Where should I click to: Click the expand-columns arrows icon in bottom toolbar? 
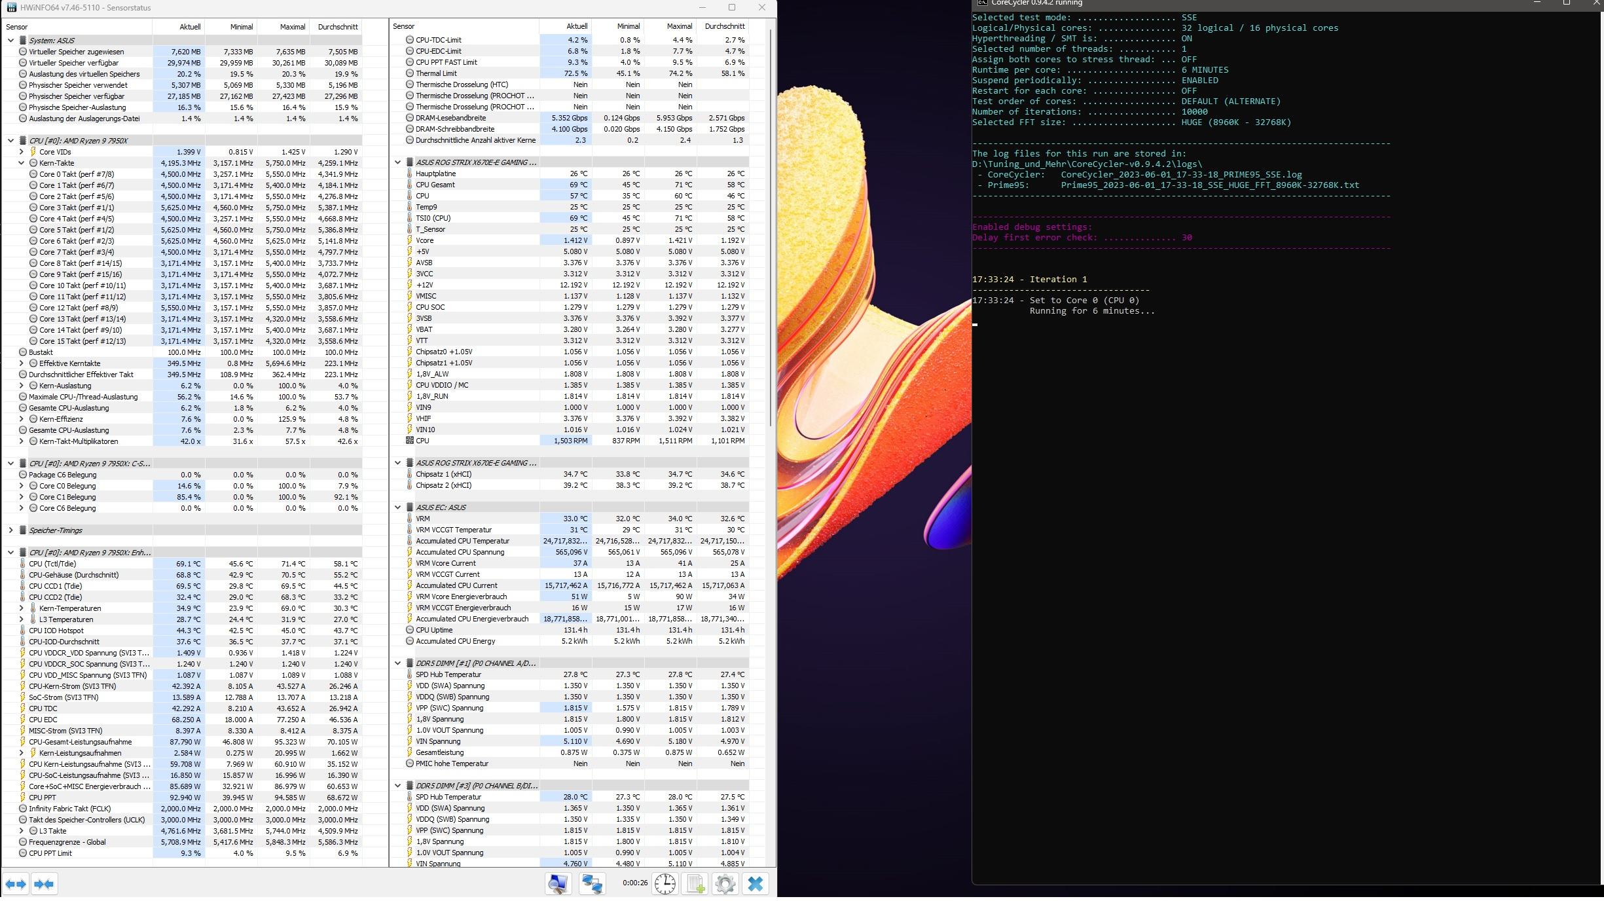pos(16,884)
